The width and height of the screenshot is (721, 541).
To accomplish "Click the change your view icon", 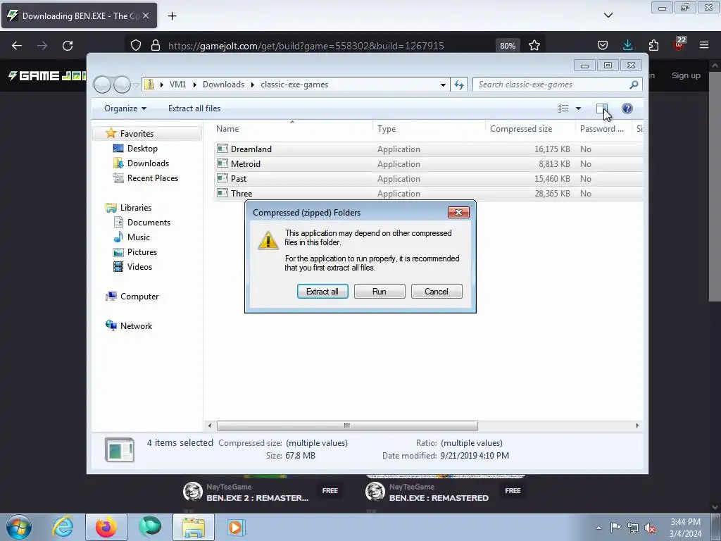I will (563, 108).
